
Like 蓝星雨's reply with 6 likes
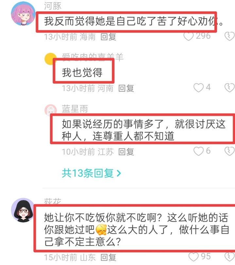point(198,151)
